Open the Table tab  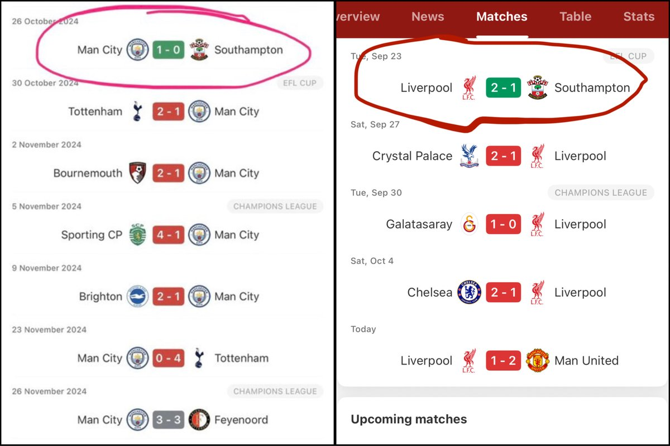click(x=575, y=17)
